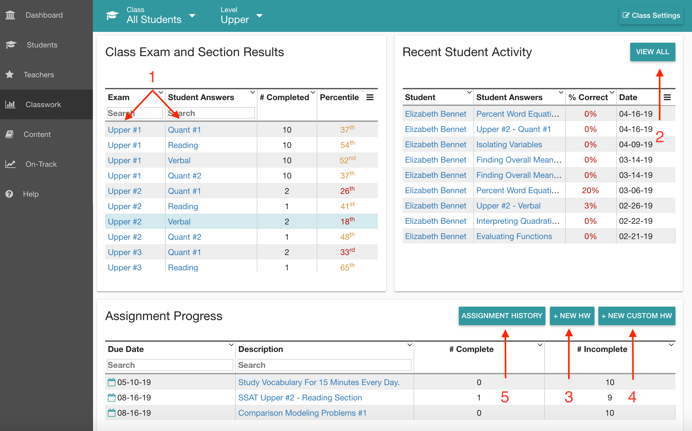Select Classwork in the sidebar

[47, 104]
